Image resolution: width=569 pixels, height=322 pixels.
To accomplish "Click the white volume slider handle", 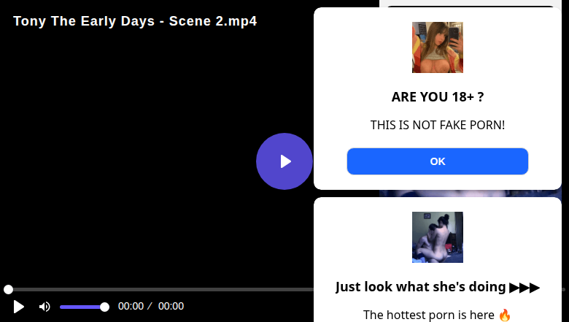I will 104,307.
